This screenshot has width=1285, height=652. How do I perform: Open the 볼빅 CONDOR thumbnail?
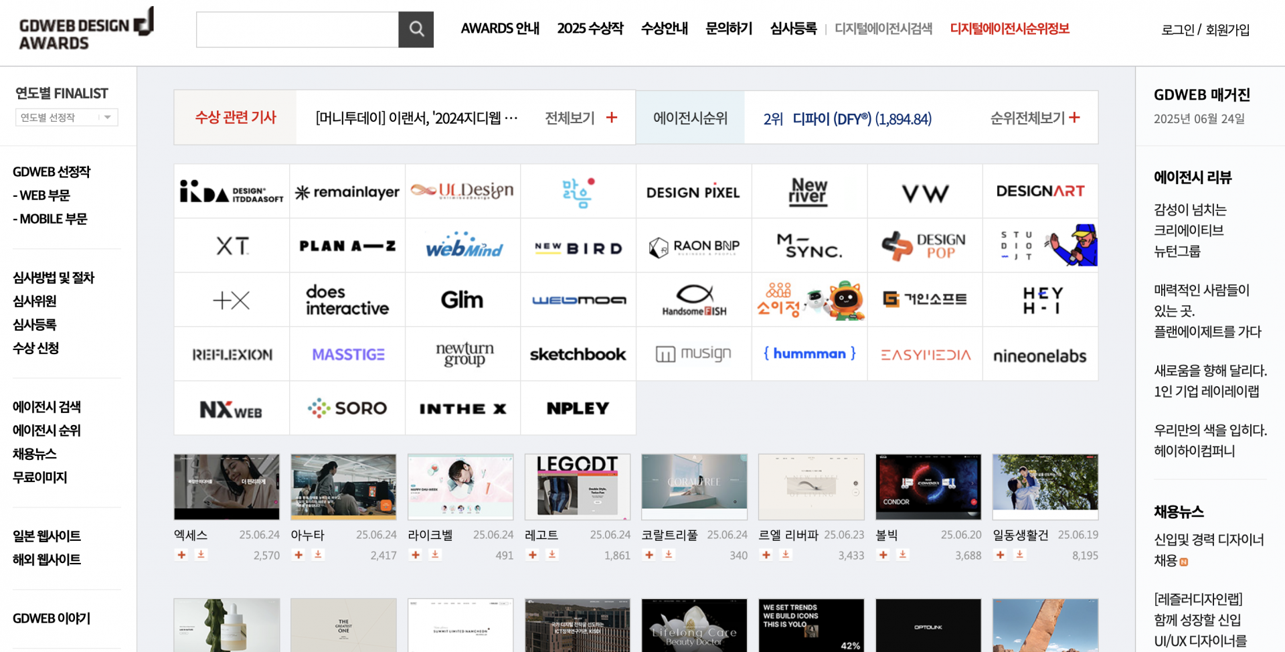coord(928,487)
